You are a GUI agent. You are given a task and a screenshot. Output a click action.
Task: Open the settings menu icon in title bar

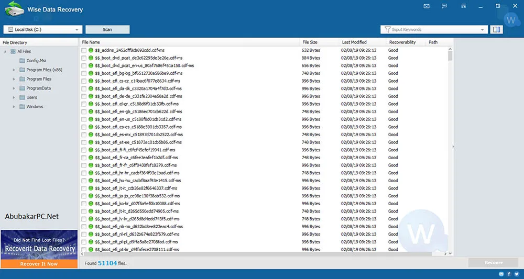coord(464,6)
